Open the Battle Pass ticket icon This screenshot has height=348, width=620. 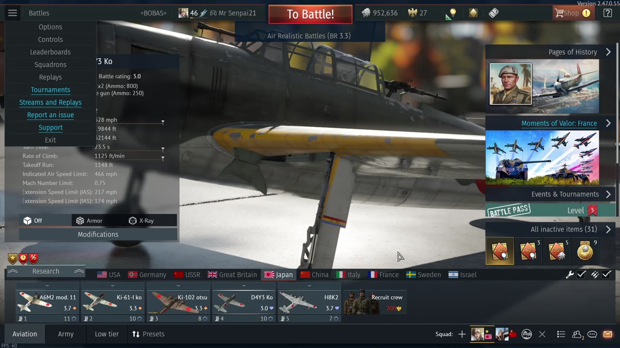pyautogui.click(x=494, y=13)
